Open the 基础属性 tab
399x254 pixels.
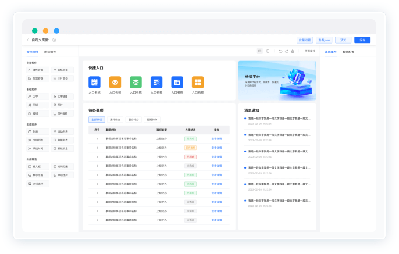pos(330,52)
